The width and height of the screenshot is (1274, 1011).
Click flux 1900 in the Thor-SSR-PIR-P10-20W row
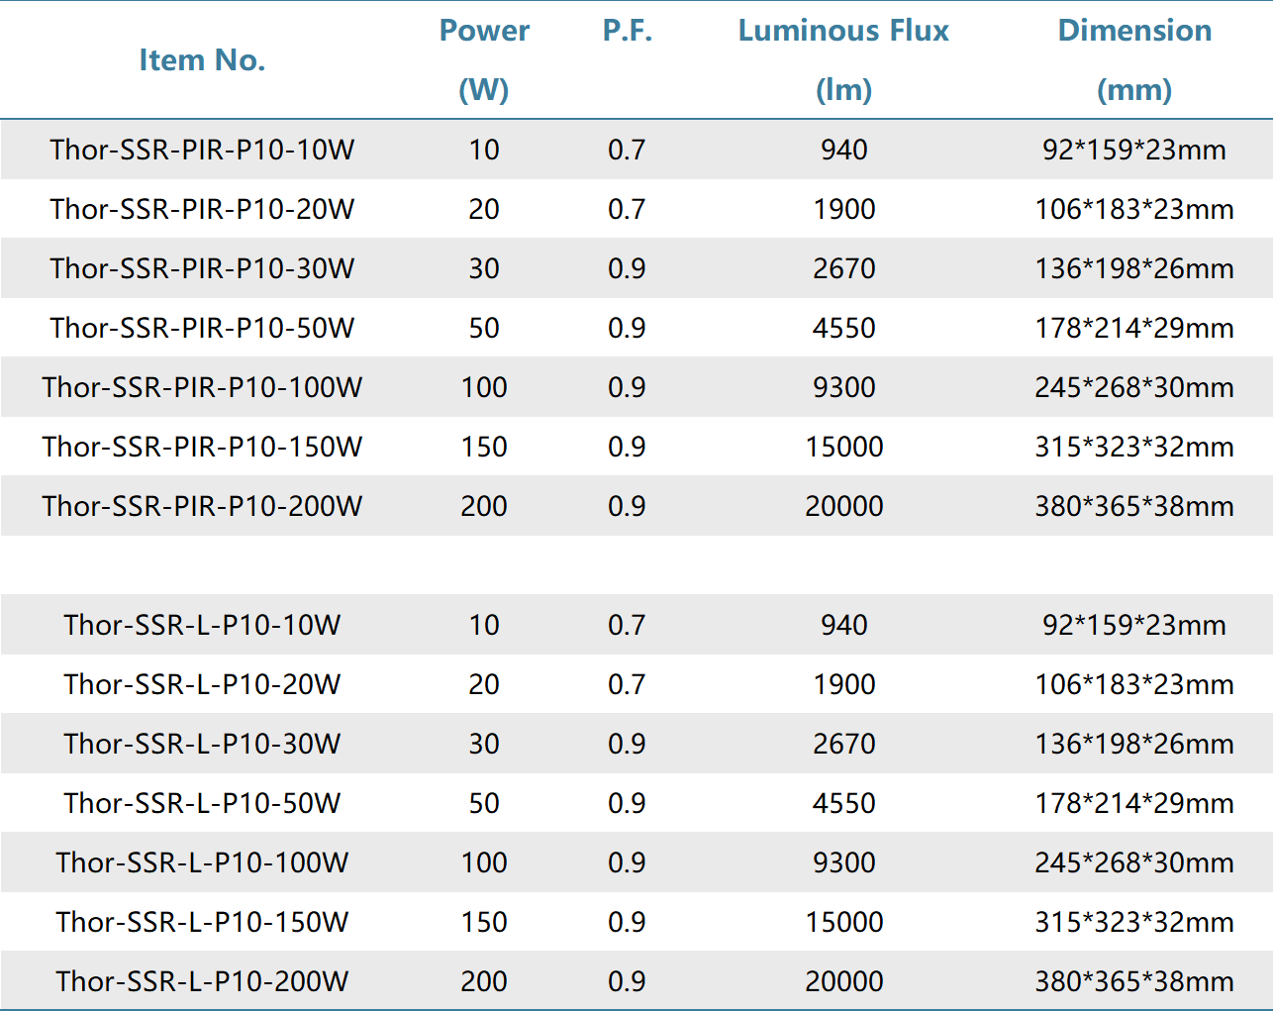pos(844,209)
